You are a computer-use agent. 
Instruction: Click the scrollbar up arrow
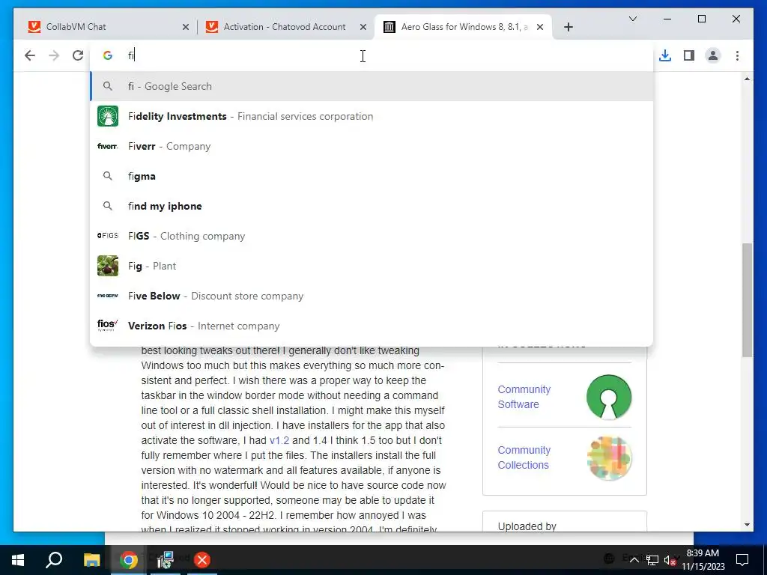click(x=747, y=79)
